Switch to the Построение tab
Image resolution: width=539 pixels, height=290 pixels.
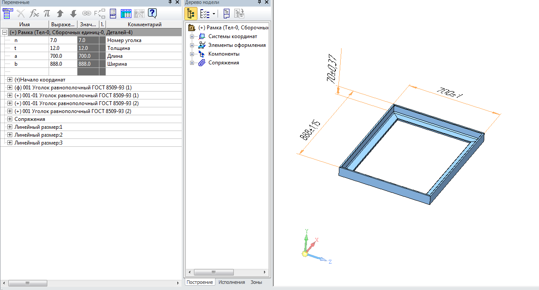coord(200,282)
